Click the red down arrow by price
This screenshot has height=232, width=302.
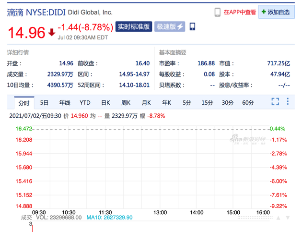[52, 33]
